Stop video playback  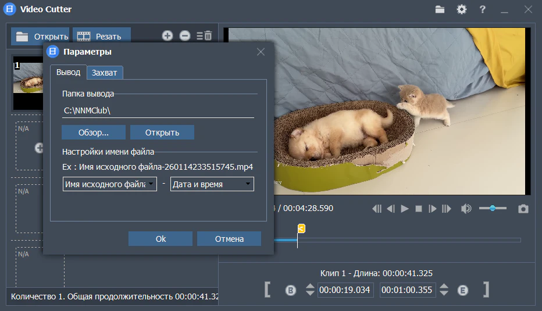[x=418, y=209]
